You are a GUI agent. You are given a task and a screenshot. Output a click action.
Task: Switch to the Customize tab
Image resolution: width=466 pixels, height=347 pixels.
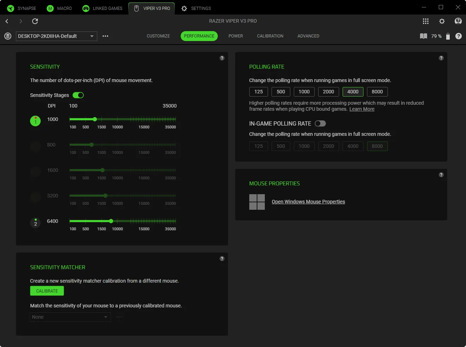click(x=158, y=36)
